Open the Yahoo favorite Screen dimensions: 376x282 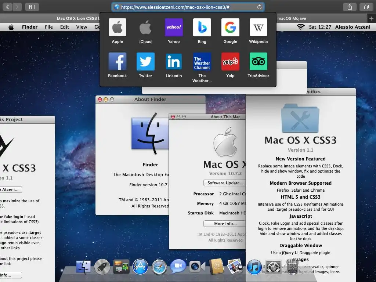click(174, 31)
